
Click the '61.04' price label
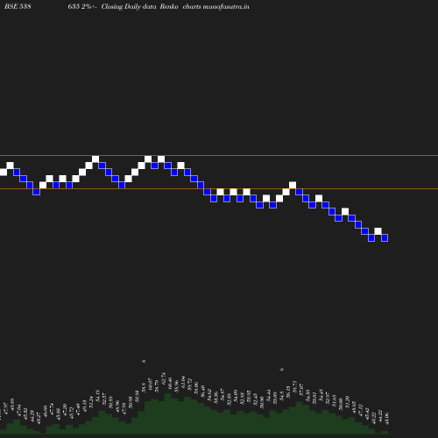(x=183, y=383)
